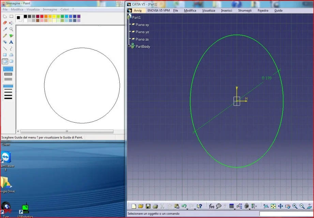Save the part with the floppy disk icon
The image size is (314, 218).
click(148, 206)
